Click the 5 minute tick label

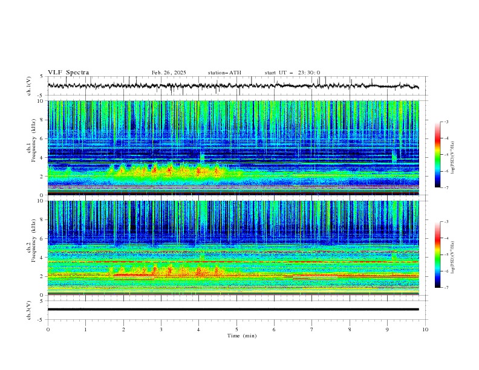pos(236,329)
